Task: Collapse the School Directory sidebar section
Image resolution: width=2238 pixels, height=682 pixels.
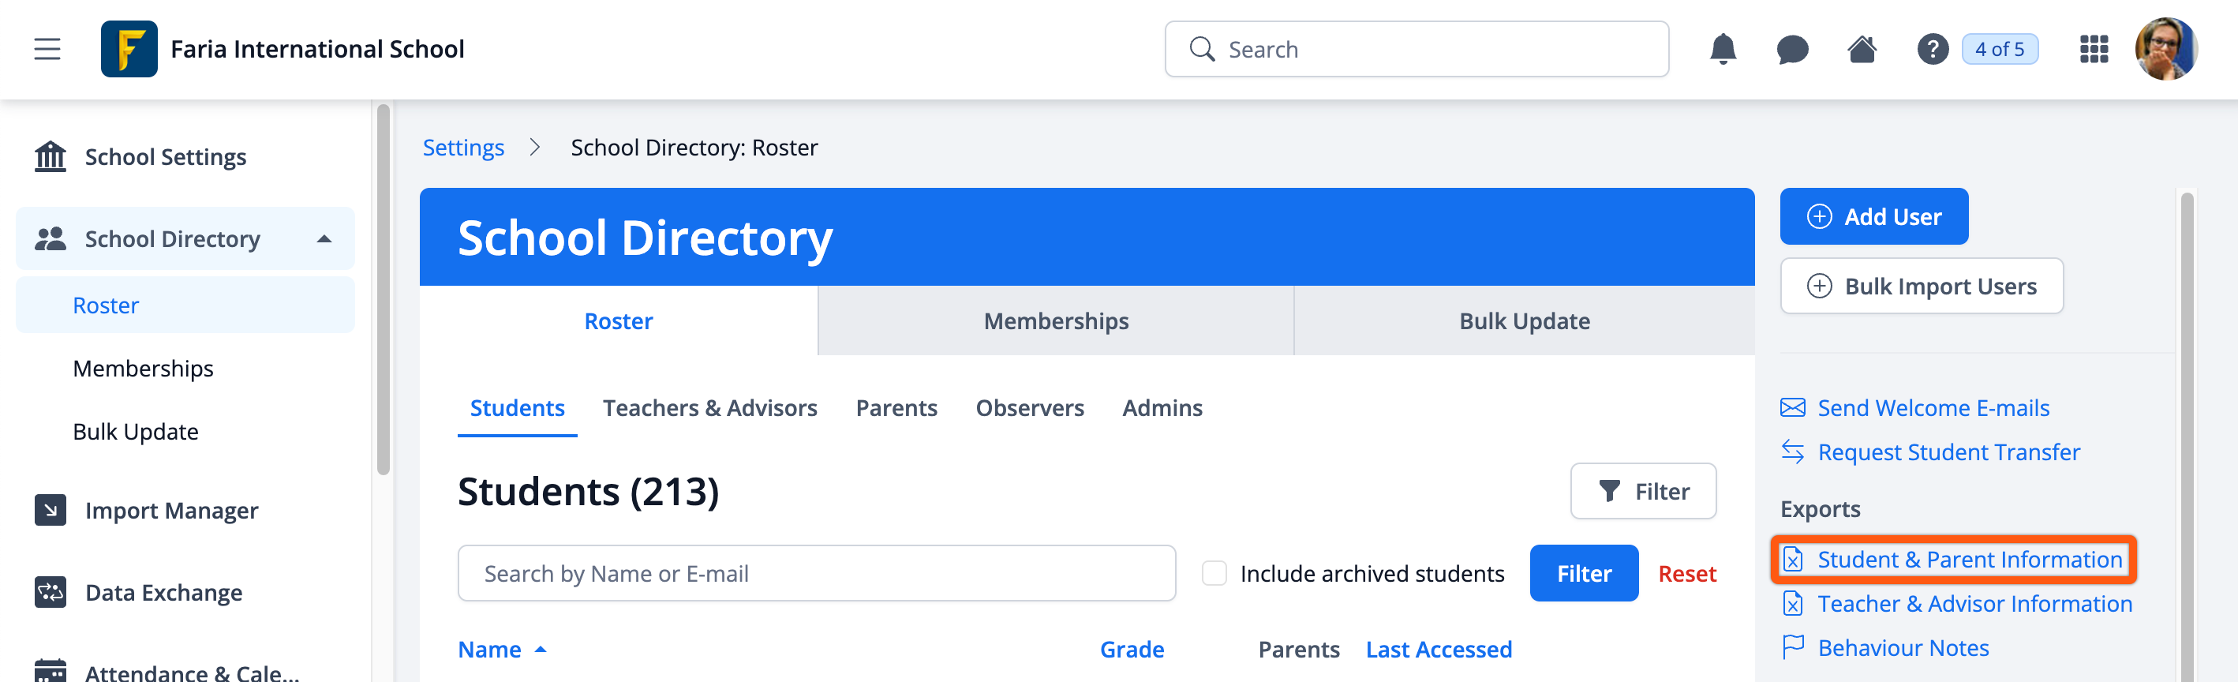Action: point(324,239)
